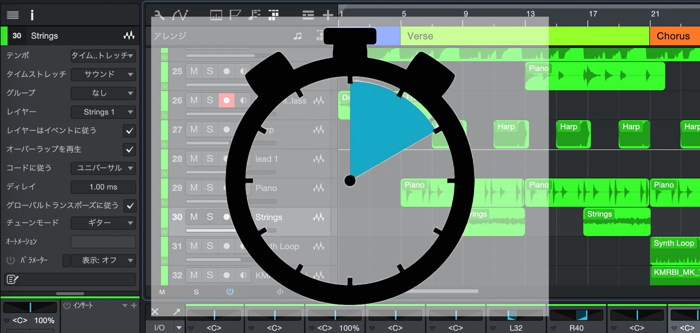
Task: Click the expand arrow icon in mixer
Action: [177, 312]
